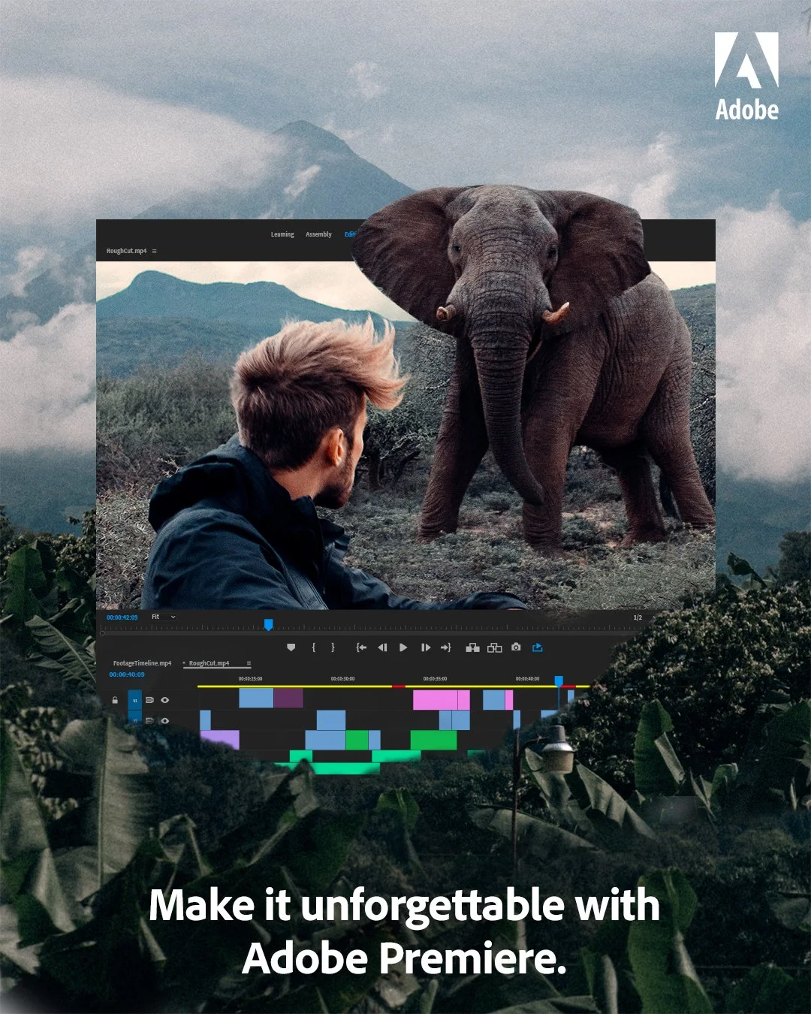811x1014 pixels.
Task: Click the blue Export share icon
Action: pyautogui.click(x=537, y=647)
